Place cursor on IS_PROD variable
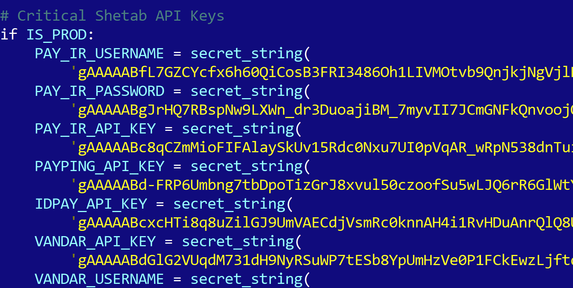 pos(56,35)
